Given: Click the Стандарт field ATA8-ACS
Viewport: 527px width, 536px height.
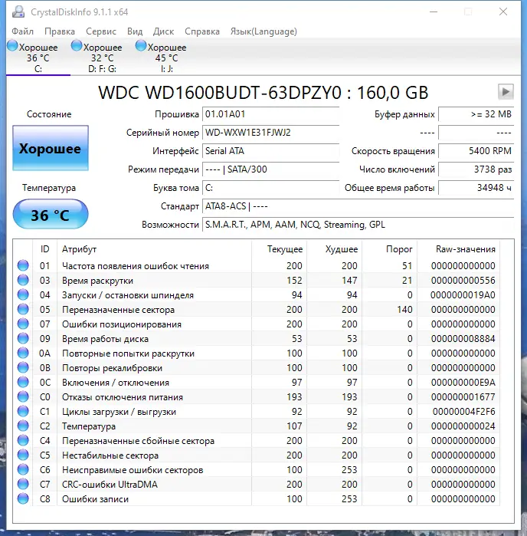Looking at the screenshot, I should pyautogui.click(x=358, y=206).
